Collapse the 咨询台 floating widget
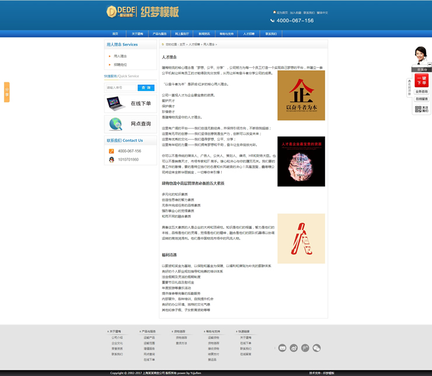This screenshot has height=376, width=432. pyautogui.click(x=430, y=64)
